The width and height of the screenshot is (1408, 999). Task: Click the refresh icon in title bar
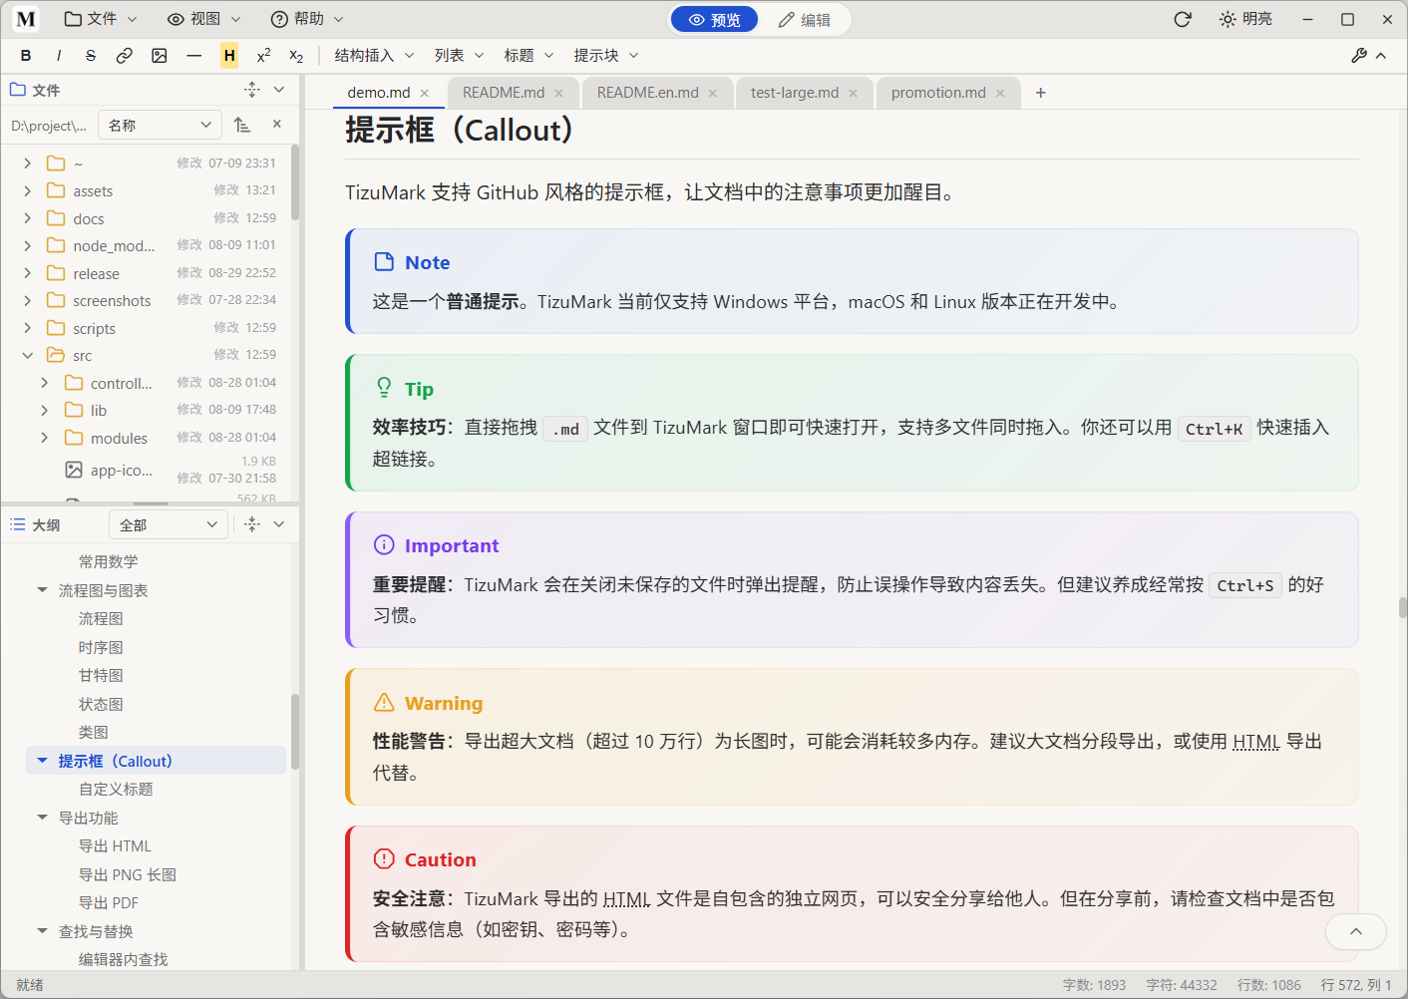click(1183, 19)
